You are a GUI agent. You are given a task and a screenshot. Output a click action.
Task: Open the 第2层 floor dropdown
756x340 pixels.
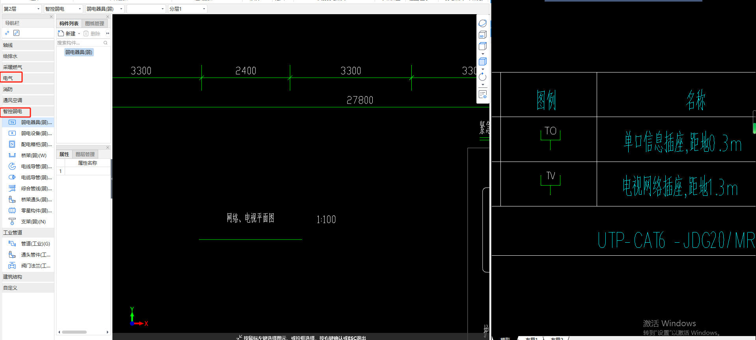22,9
